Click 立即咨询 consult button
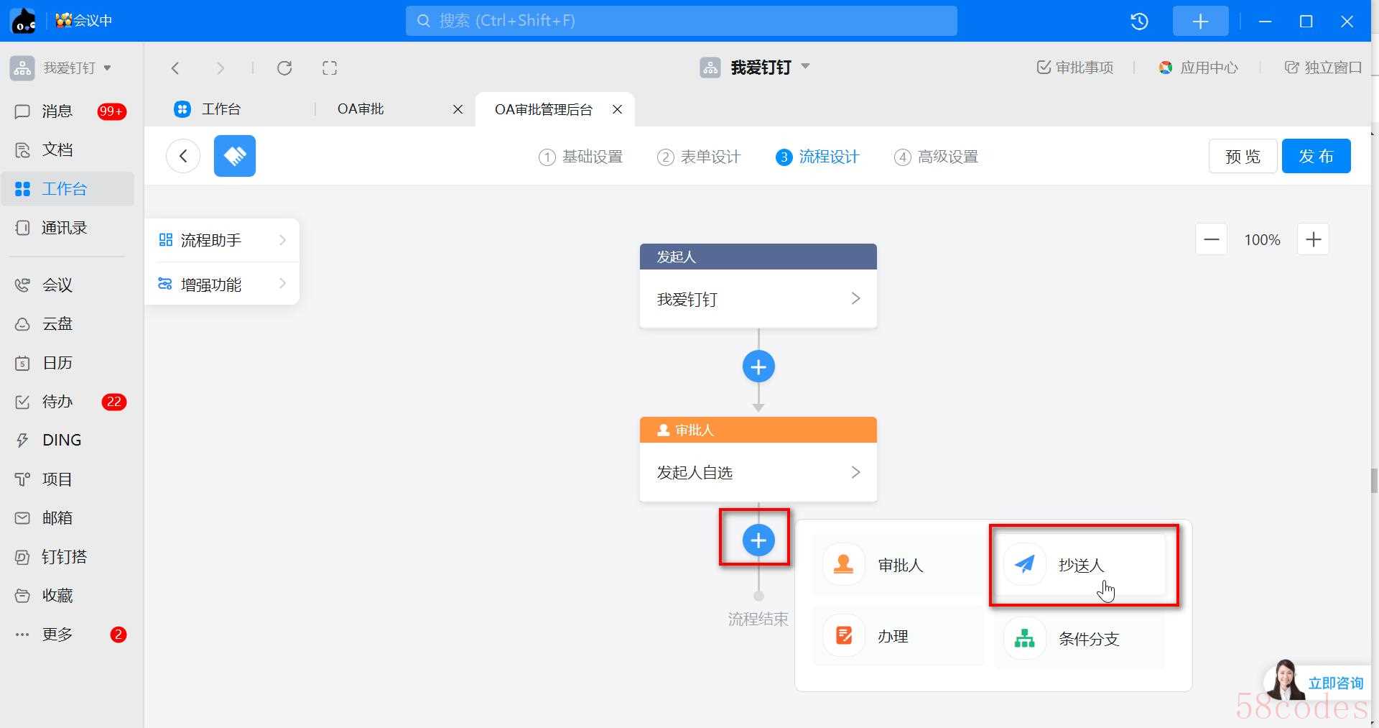Image resolution: width=1379 pixels, height=728 pixels. coord(1317,681)
